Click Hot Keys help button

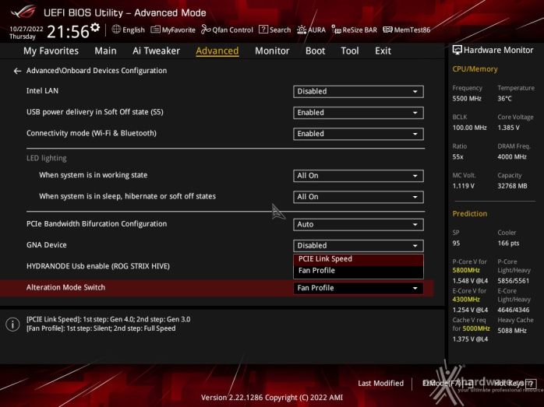(x=514, y=384)
